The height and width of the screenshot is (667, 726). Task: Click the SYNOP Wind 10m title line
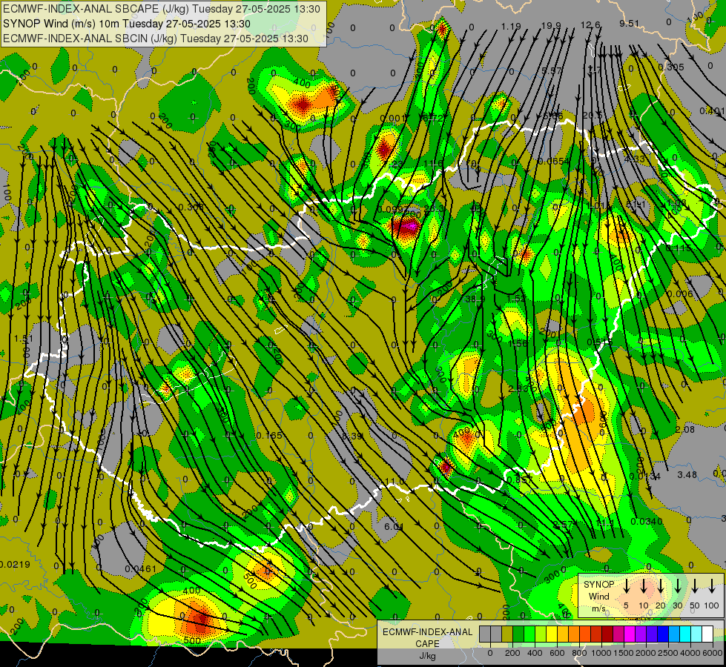[x=126, y=24]
